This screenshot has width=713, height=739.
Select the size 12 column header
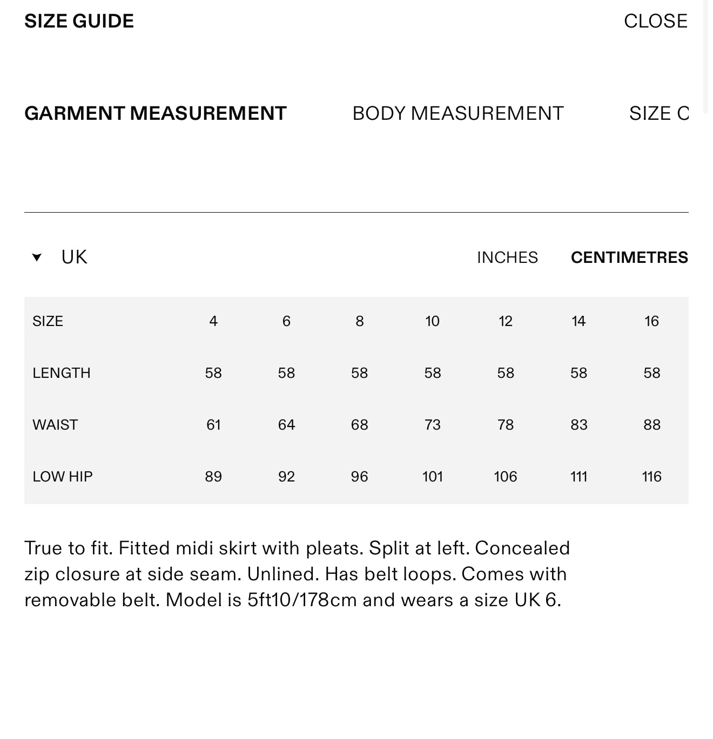pos(506,321)
